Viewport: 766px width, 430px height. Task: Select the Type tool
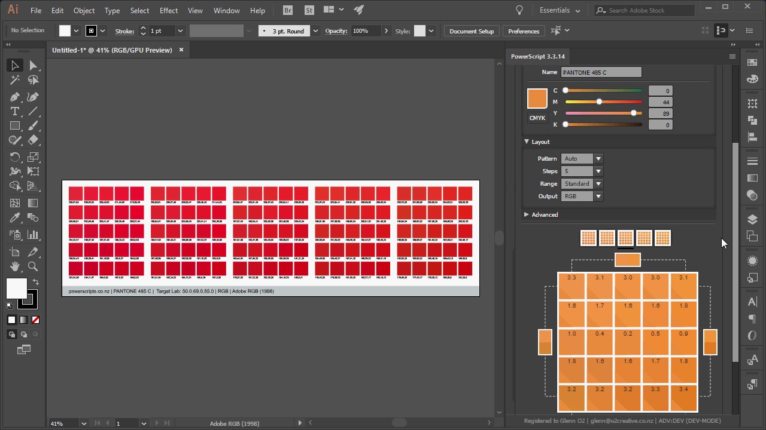(x=15, y=112)
